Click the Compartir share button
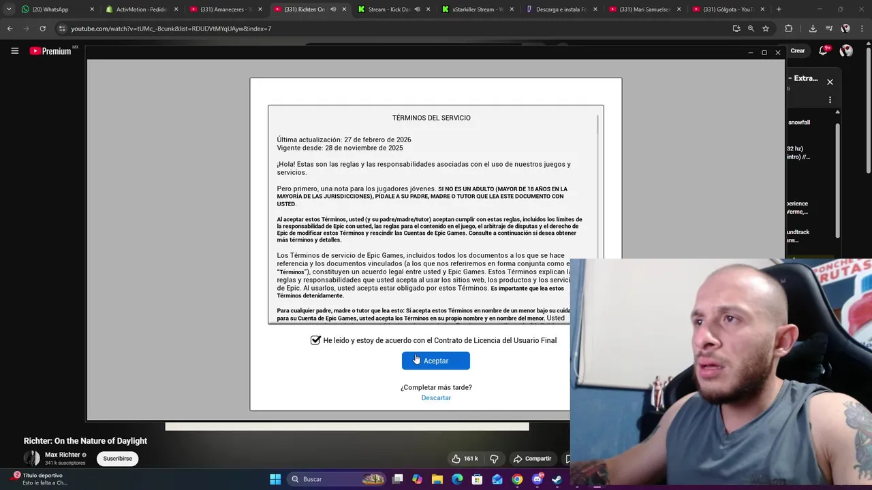Image resolution: width=872 pixels, height=490 pixels. (532, 459)
